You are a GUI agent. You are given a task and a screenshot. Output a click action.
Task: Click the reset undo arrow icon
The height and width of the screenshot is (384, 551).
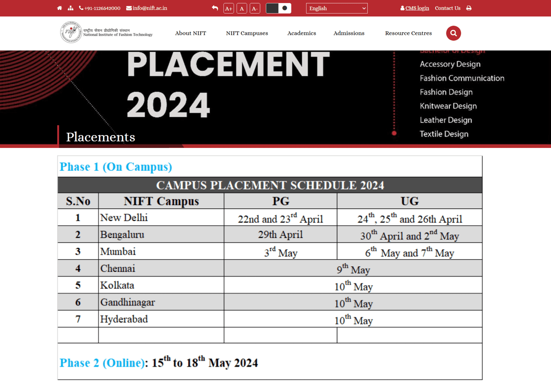coord(215,8)
